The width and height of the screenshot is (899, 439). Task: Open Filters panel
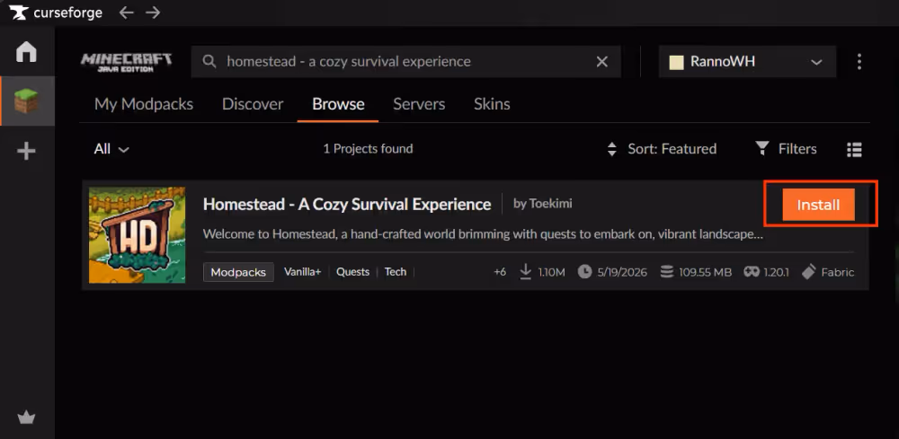(786, 149)
